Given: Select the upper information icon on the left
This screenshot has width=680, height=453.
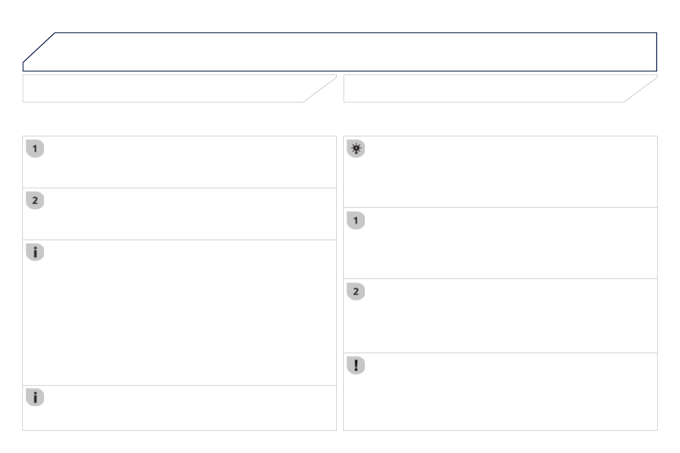Looking at the screenshot, I should (36, 253).
